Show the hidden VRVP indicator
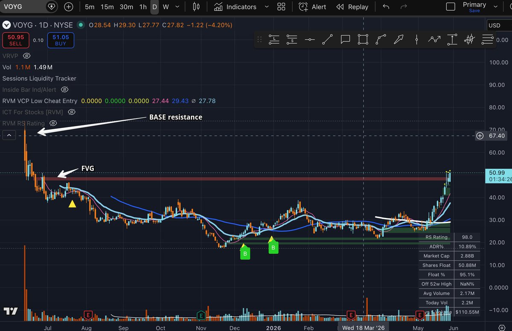The height and width of the screenshot is (331, 512). pos(27,56)
